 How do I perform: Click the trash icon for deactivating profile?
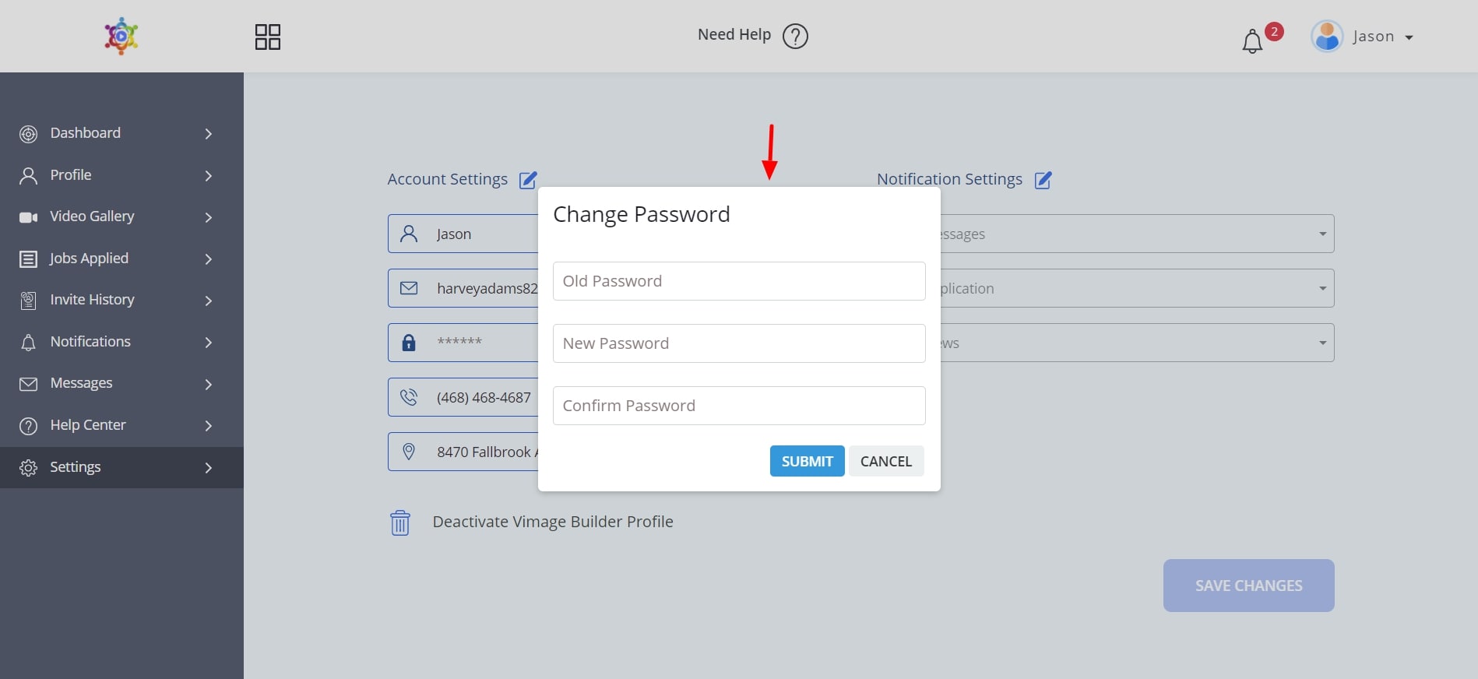[399, 522]
